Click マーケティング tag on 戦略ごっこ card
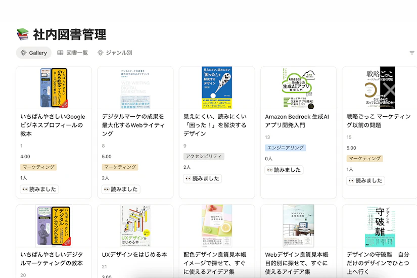 tap(364, 159)
